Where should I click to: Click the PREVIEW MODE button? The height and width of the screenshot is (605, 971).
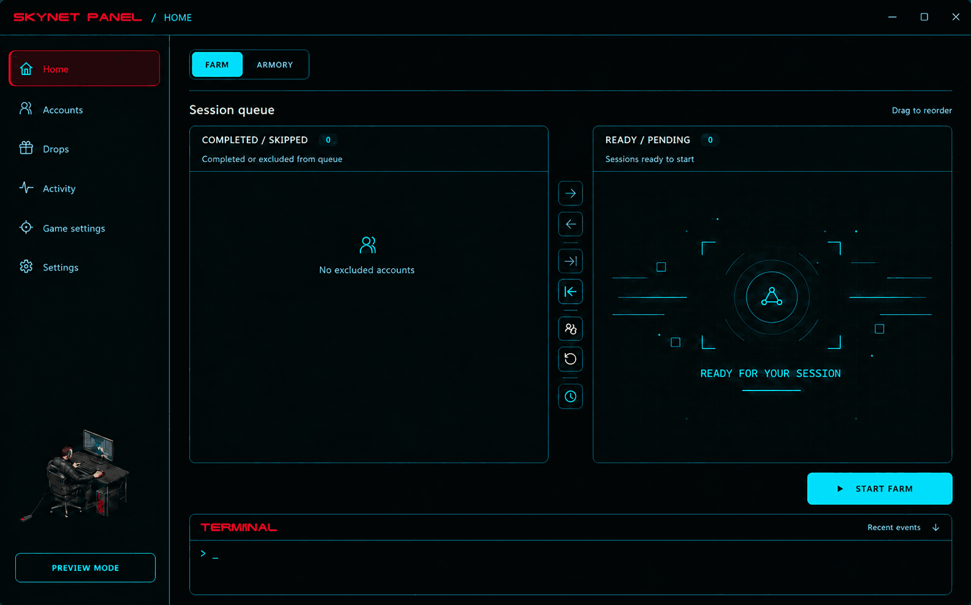point(86,568)
